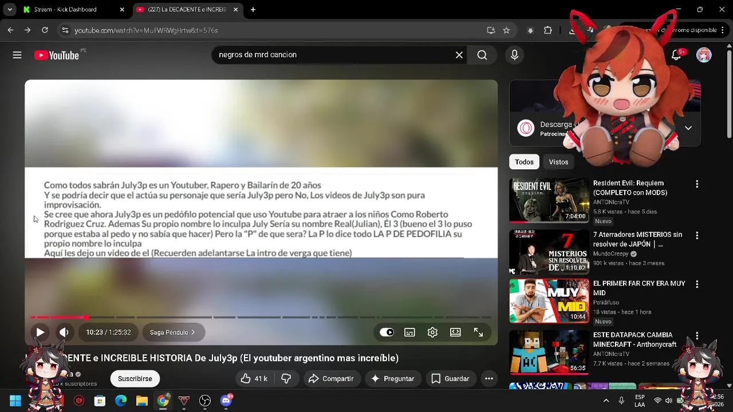Open YouTube notifications bell
733x412 pixels.
click(x=676, y=55)
